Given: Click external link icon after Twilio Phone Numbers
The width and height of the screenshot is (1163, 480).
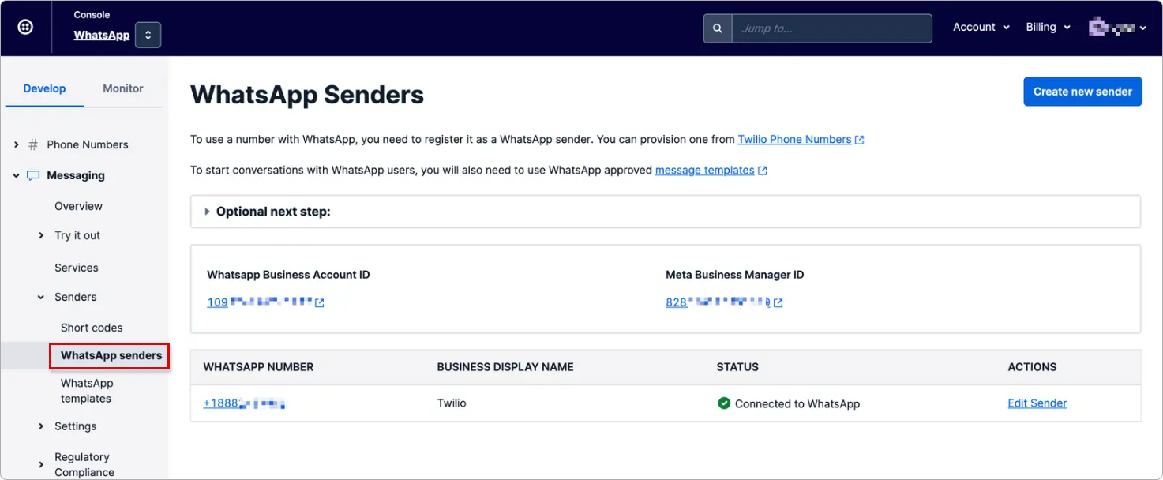Looking at the screenshot, I should (x=860, y=140).
